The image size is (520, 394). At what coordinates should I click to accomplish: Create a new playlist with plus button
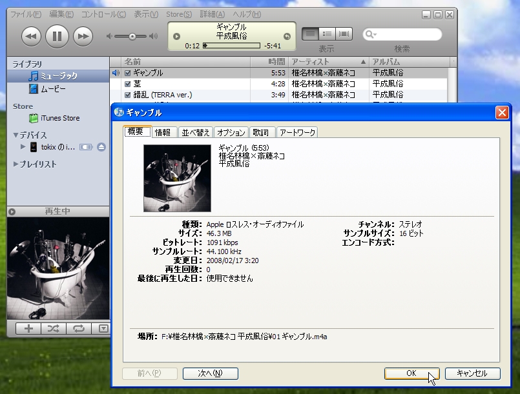point(28,328)
